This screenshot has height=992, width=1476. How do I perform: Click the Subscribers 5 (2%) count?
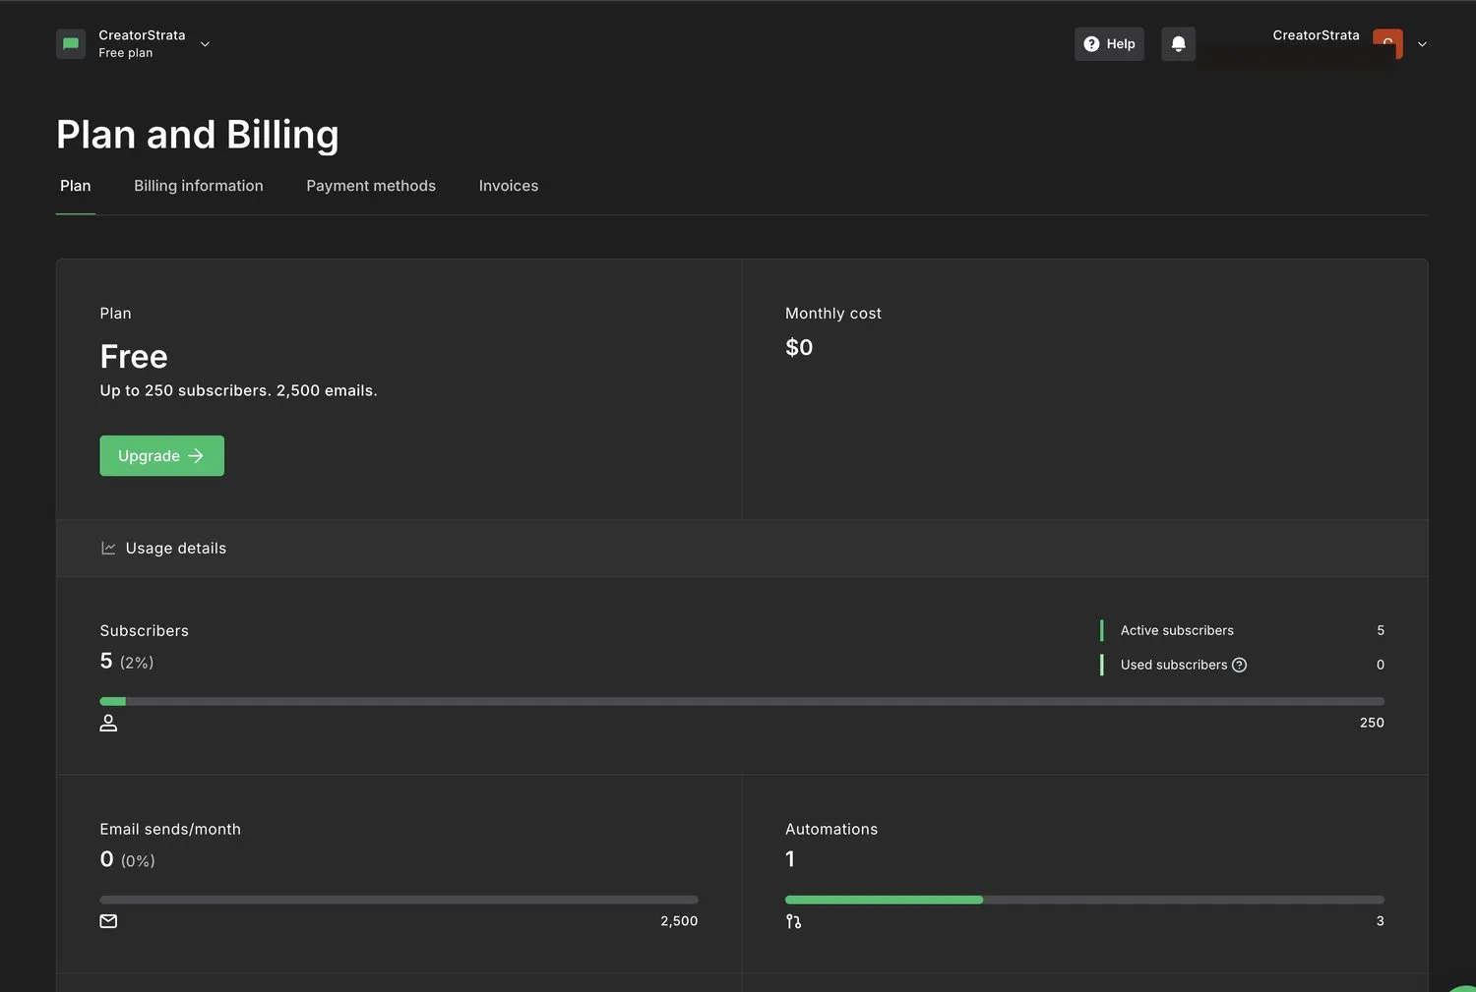(x=127, y=661)
